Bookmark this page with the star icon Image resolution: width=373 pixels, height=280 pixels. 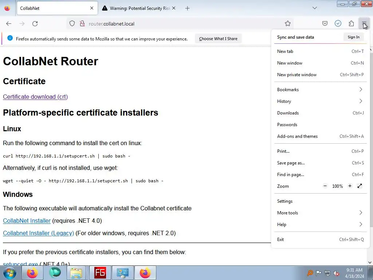click(x=288, y=23)
